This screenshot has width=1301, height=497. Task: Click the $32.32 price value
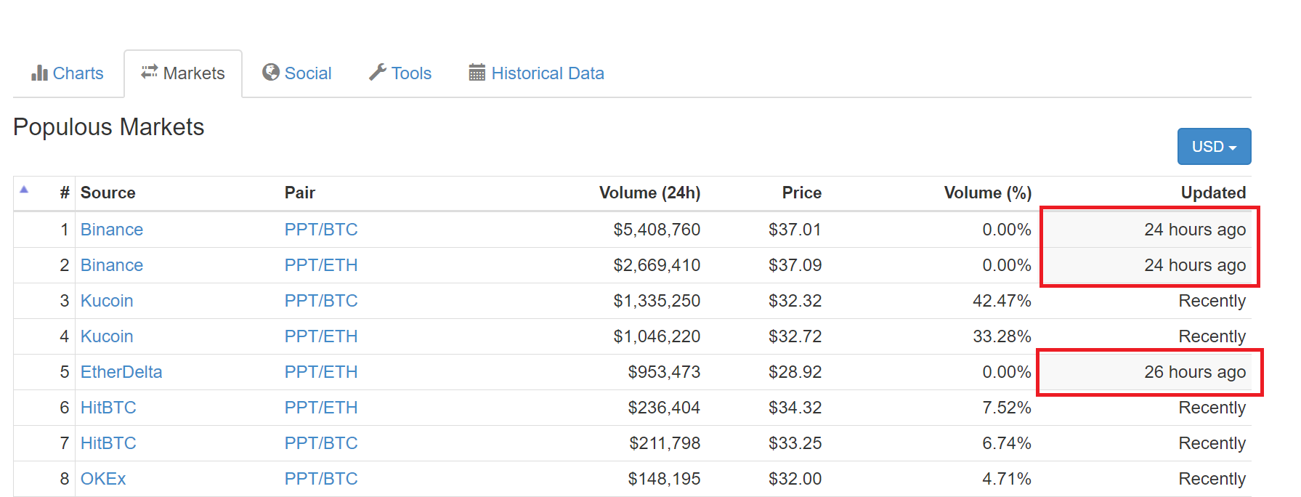pyautogui.click(x=795, y=301)
